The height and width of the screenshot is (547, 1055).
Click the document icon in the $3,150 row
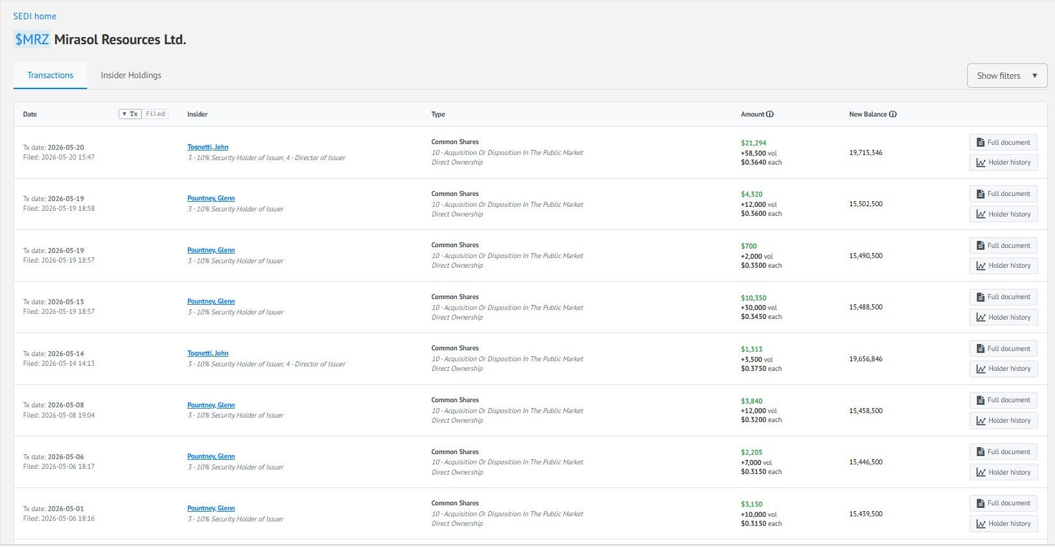[981, 503]
